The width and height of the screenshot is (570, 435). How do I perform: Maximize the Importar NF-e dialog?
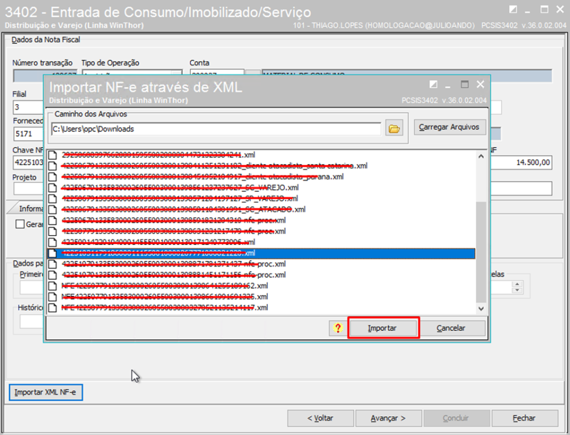pyautogui.click(x=465, y=85)
